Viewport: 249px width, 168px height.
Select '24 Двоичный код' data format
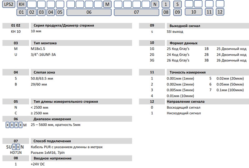coord(232,55)
